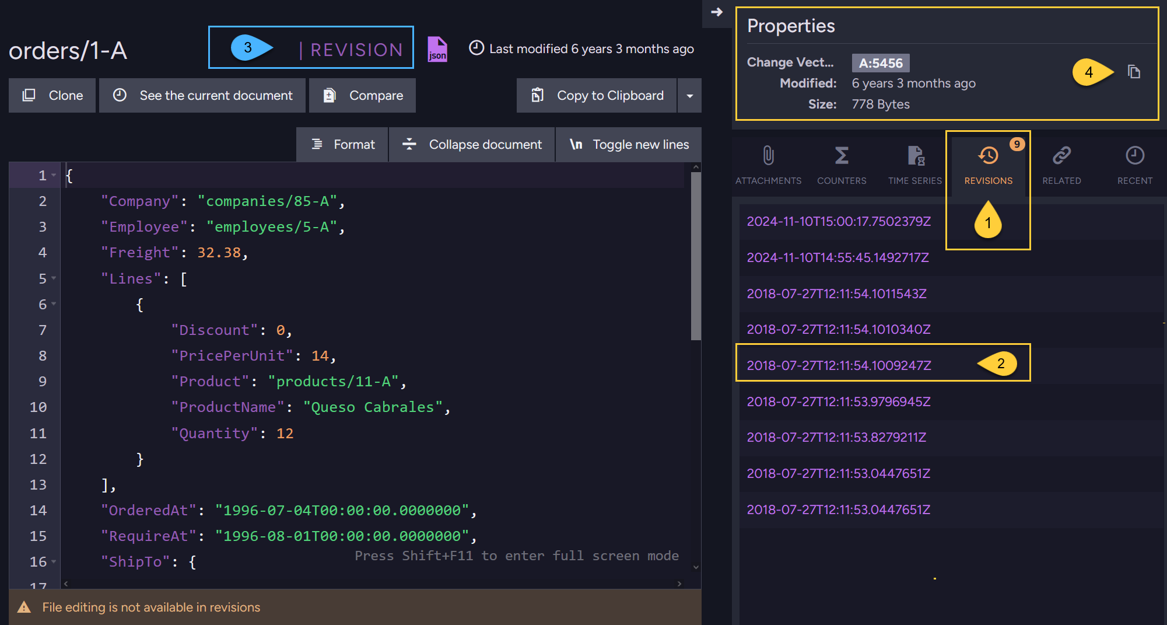Click the editor vertical scrollbar thumb
This screenshot has width=1167, height=625.
point(696,256)
